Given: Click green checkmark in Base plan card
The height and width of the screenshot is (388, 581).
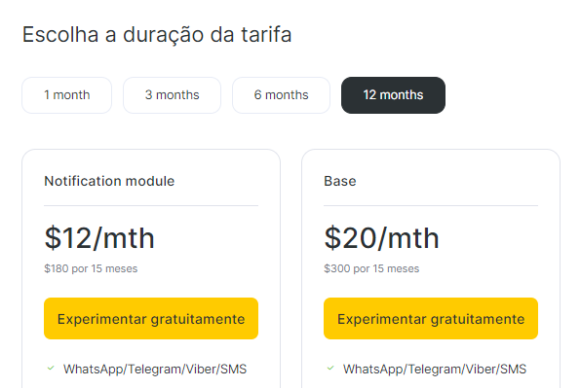Looking at the screenshot, I should (330, 368).
